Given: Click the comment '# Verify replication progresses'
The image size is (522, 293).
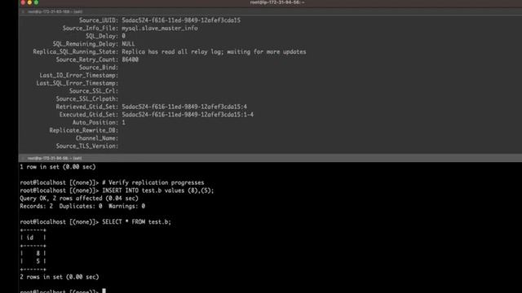Looking at the screenshot, I should pos(153,182).
